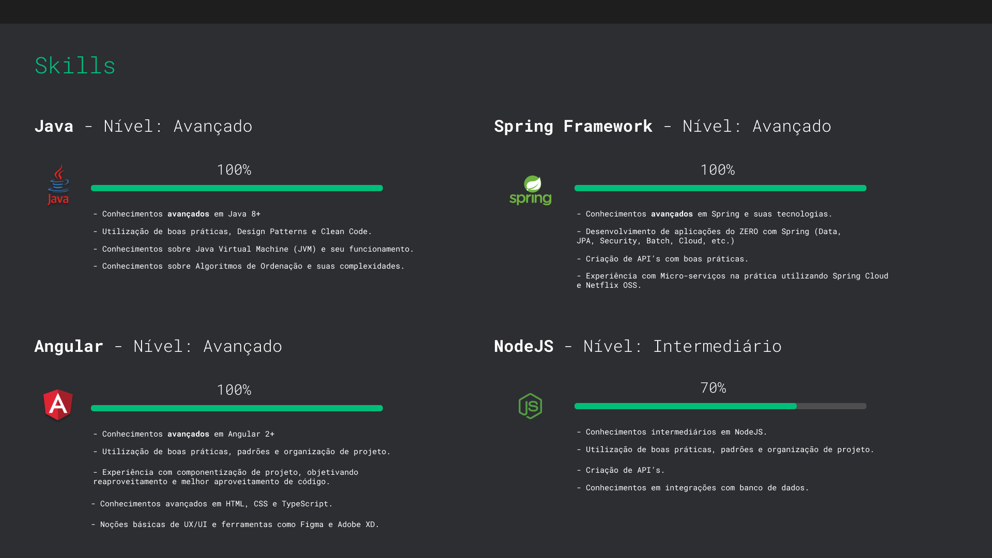Click the NodeJS 70% progress bar

point(720,406)
